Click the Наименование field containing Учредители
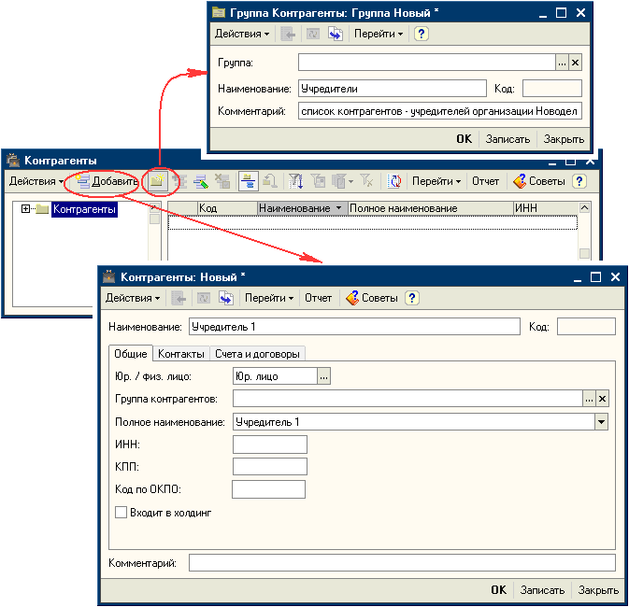Image resolution: width=629 pixels, height=607 pixels. [393, 88]
